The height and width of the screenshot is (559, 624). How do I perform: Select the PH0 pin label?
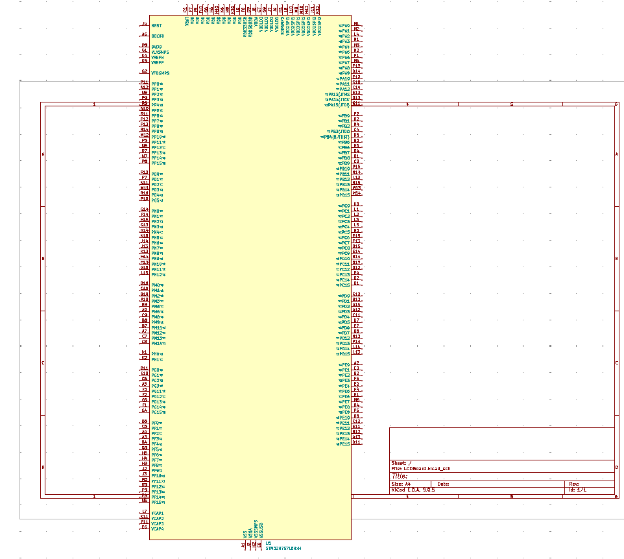click(x=156, y=354)
